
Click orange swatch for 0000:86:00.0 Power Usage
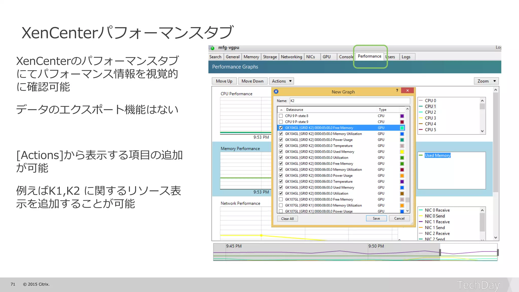[402, 176]
